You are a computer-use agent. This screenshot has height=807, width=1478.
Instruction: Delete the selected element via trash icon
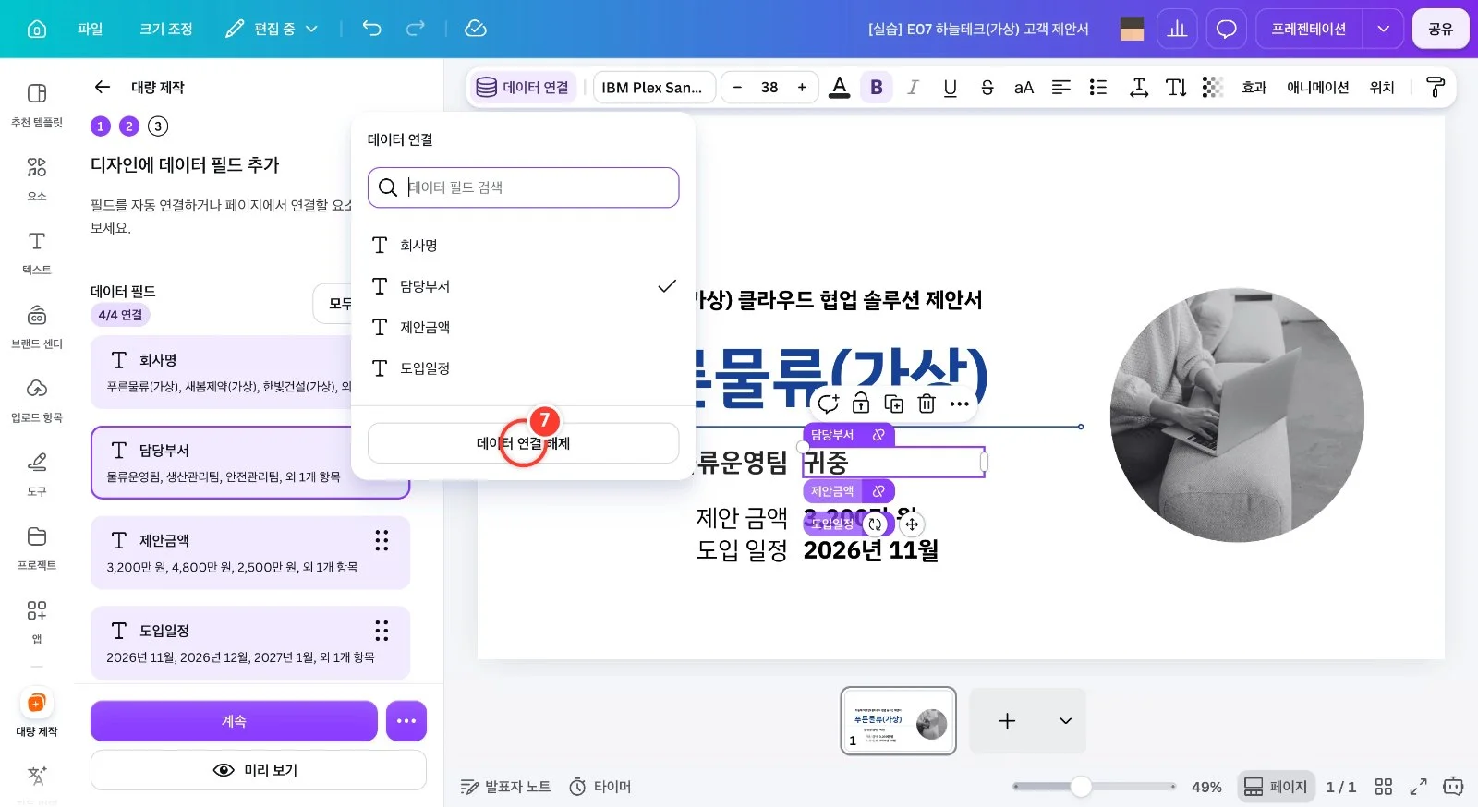pyautogui.click(x=927, y=403)
